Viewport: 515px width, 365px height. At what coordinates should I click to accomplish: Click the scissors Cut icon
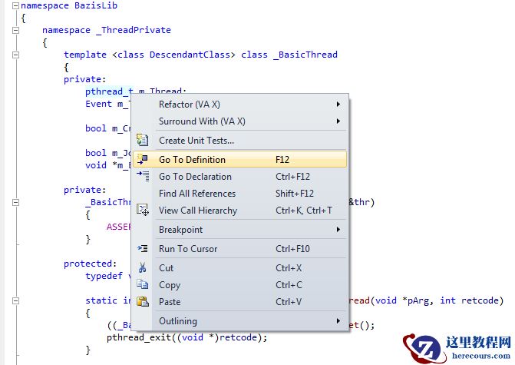pyautogui.click(x=142, y=267)
